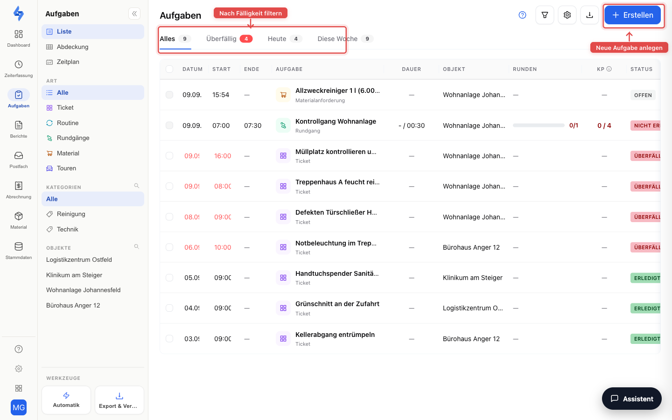Click the apps grid icon above the avatar
This screenshot has width=672, height=420.
19,388
